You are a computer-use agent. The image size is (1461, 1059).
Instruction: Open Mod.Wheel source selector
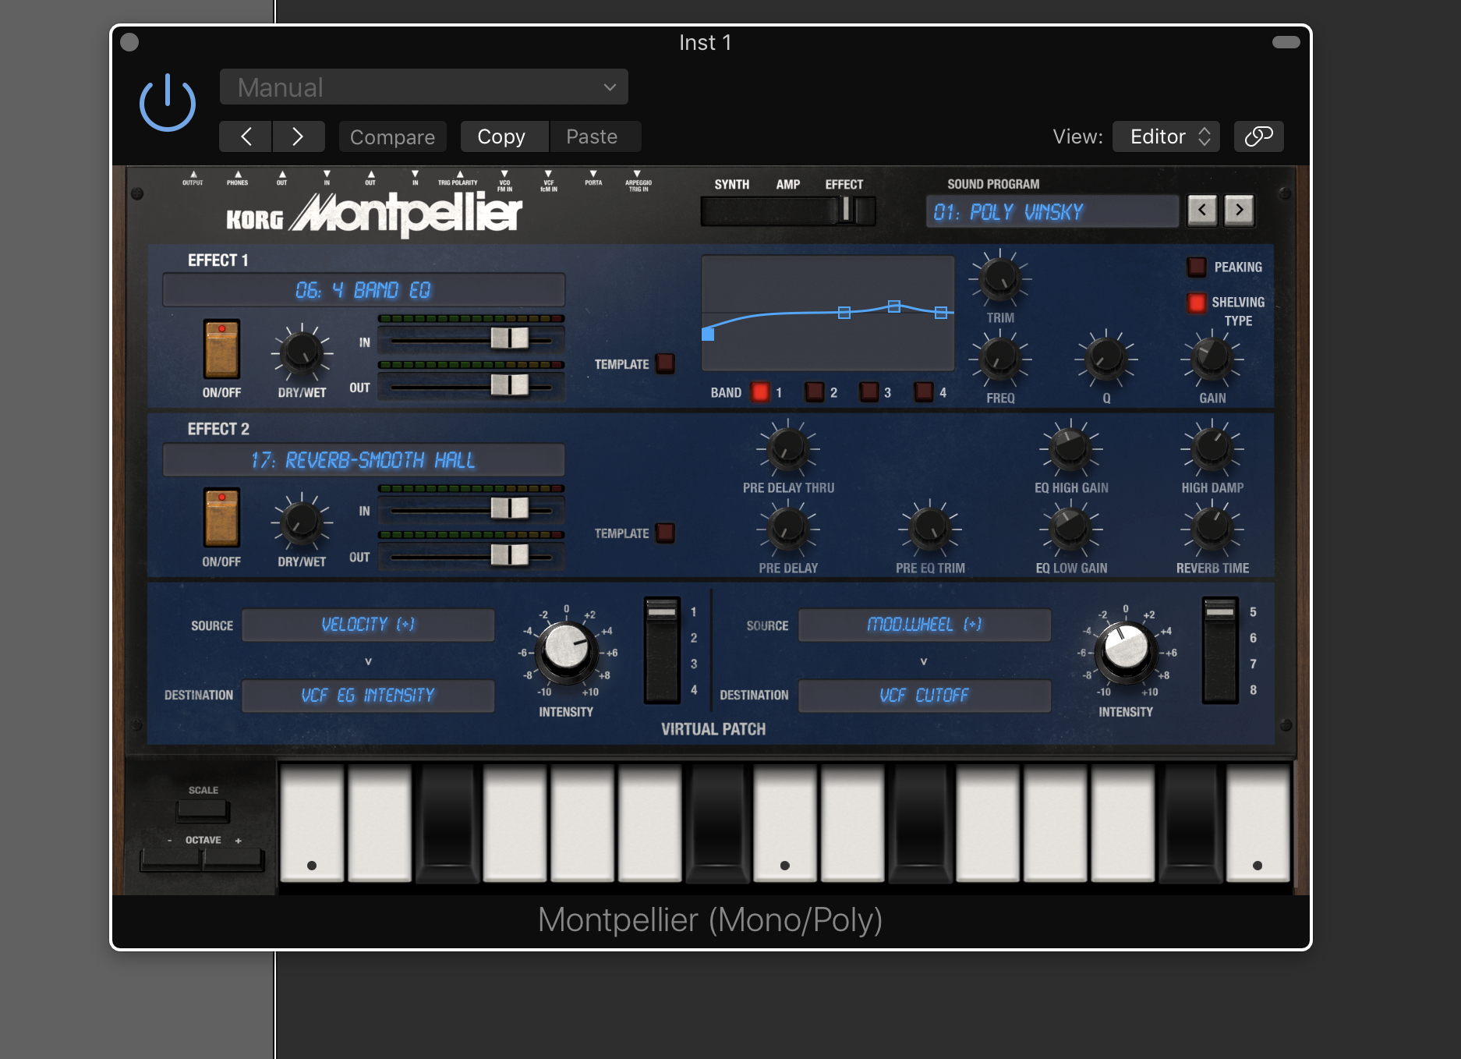tap(925, 625)
